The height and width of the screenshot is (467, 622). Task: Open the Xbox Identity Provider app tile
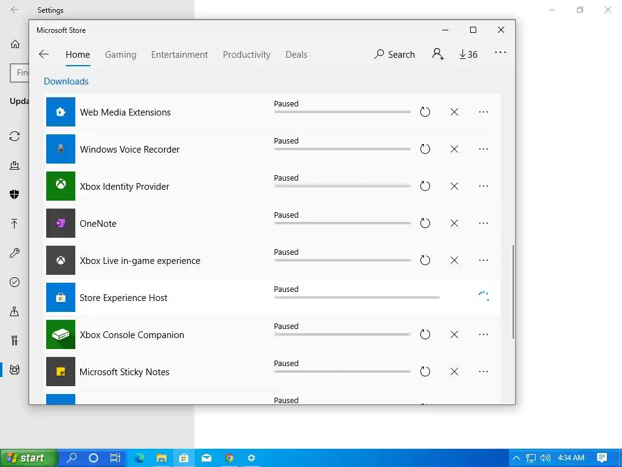point(61,186)
